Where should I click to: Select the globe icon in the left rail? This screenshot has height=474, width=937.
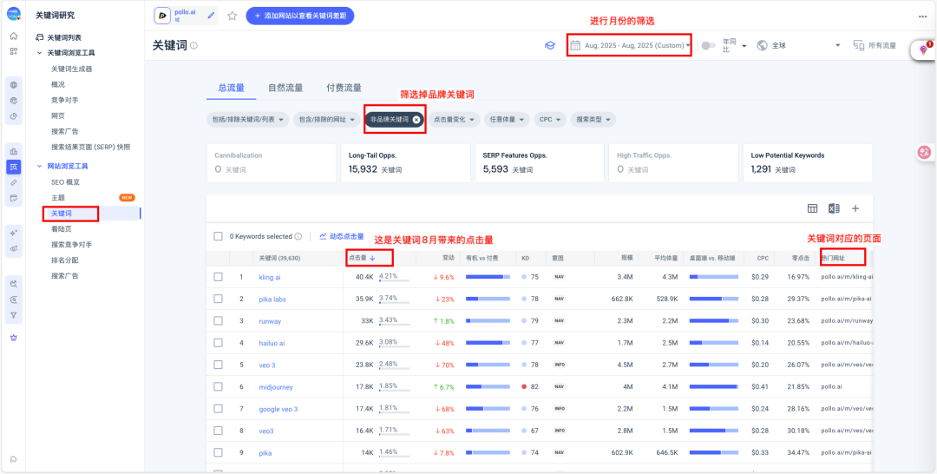(x=14, y=85)
